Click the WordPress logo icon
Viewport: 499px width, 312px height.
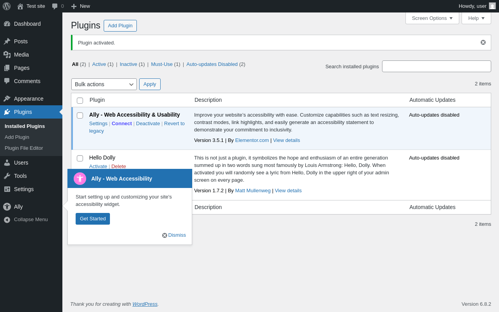[x=7, y=6]
